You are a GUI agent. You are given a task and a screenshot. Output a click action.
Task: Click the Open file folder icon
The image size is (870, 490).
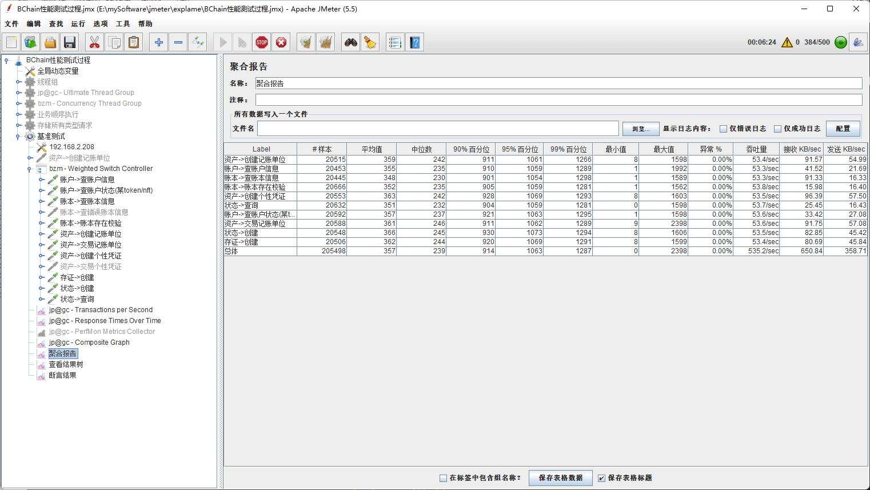click(x=50, y=42)
